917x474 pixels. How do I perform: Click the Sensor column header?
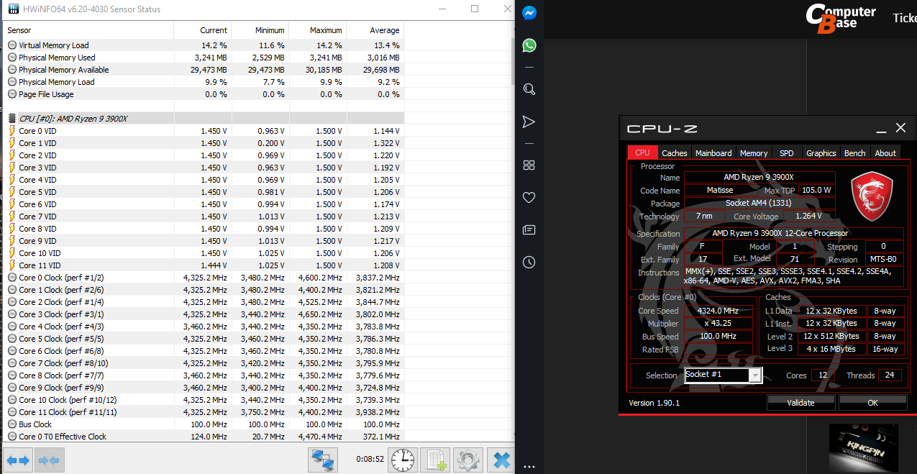88,30
